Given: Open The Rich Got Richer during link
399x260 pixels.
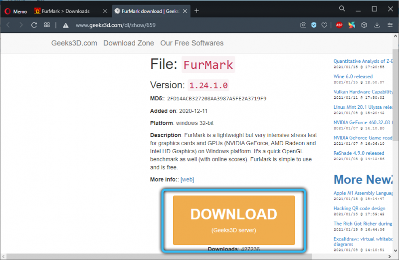Looking at the screenshot, I should point(363,224).
